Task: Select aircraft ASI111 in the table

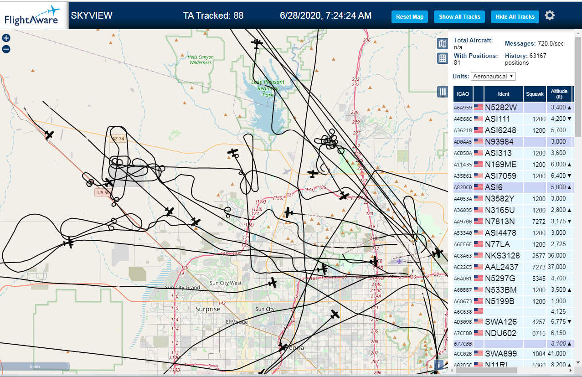Action: 513,119
